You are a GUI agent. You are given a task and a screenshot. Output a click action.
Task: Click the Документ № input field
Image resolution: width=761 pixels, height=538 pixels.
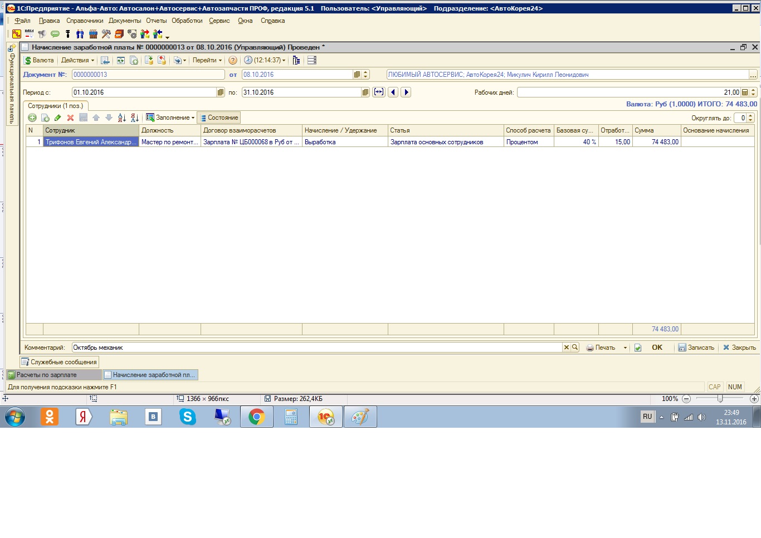click(x=148, y=75)
